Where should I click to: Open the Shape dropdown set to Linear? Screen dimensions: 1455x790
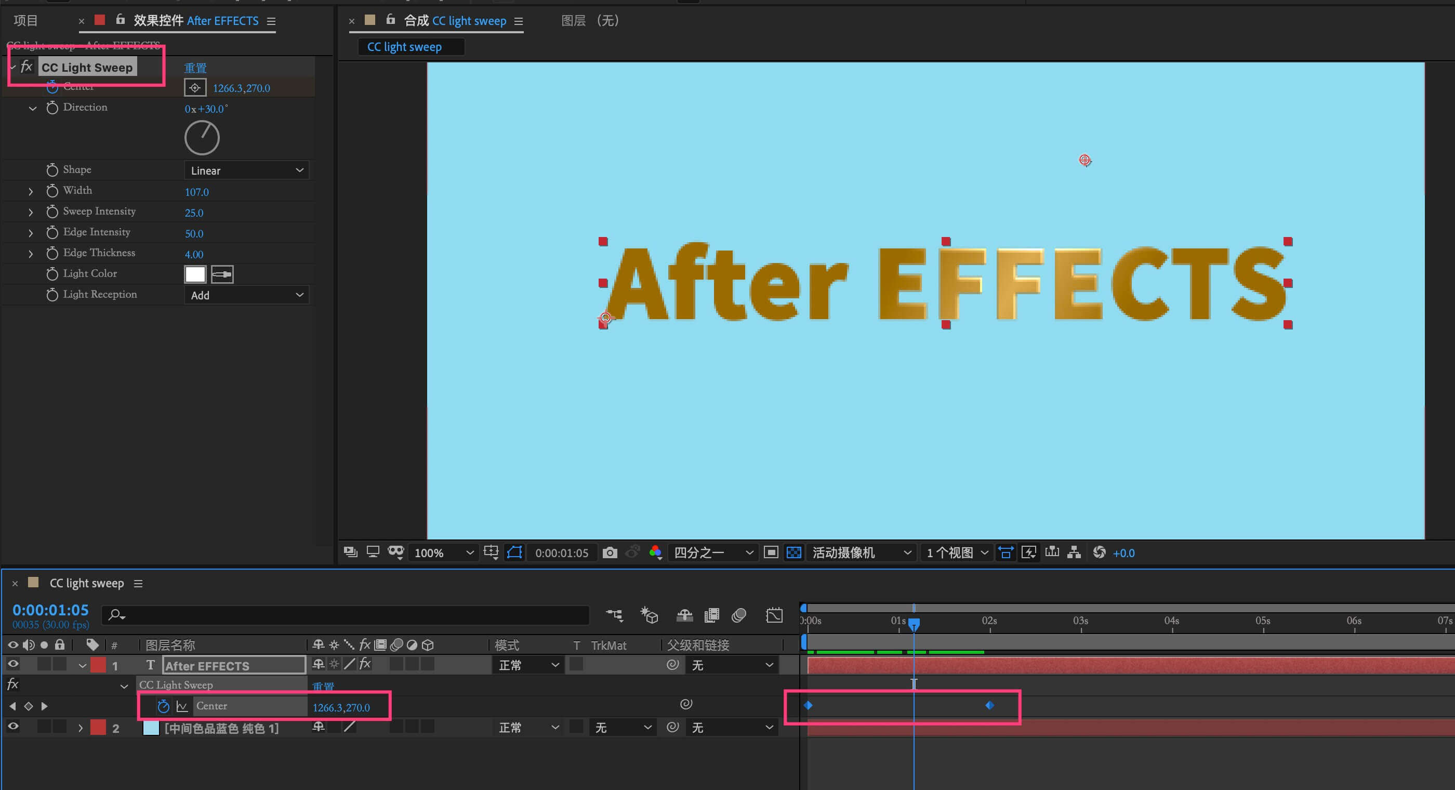(246, 170)
